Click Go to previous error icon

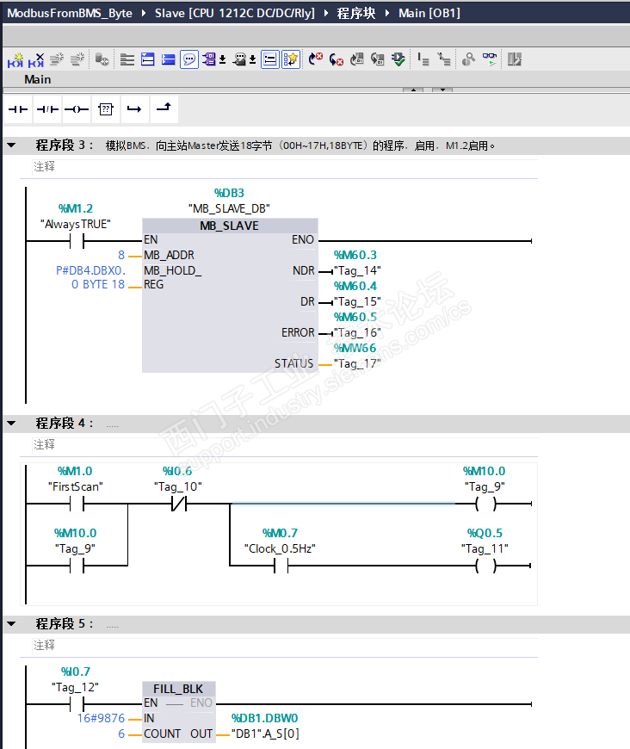tap(337, 59)
